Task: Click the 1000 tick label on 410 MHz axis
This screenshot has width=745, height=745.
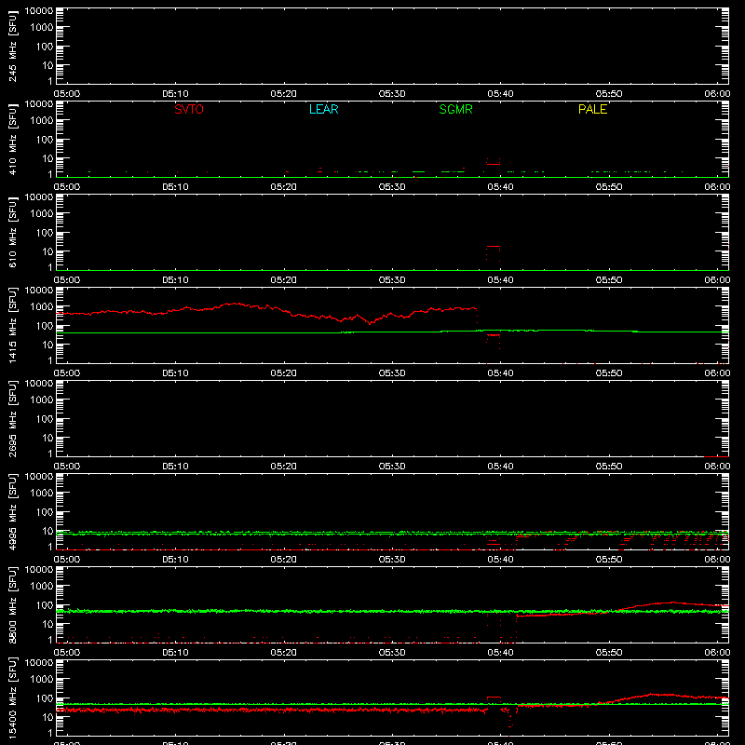Action: point(42,121)
